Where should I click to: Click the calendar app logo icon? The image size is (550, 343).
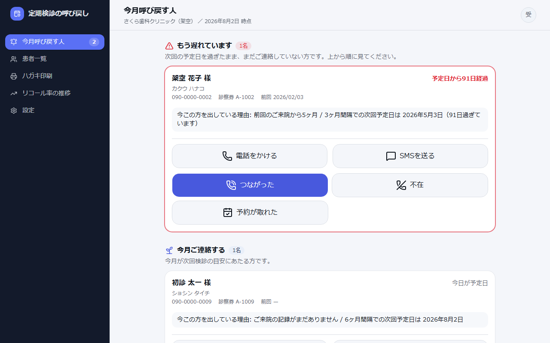tap(17, 14)
